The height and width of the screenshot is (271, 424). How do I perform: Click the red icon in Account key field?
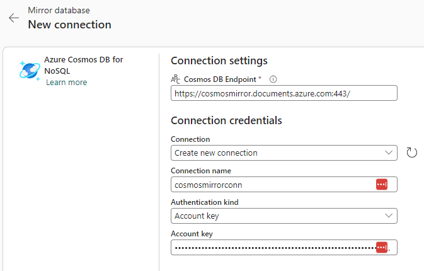(382, 248)
